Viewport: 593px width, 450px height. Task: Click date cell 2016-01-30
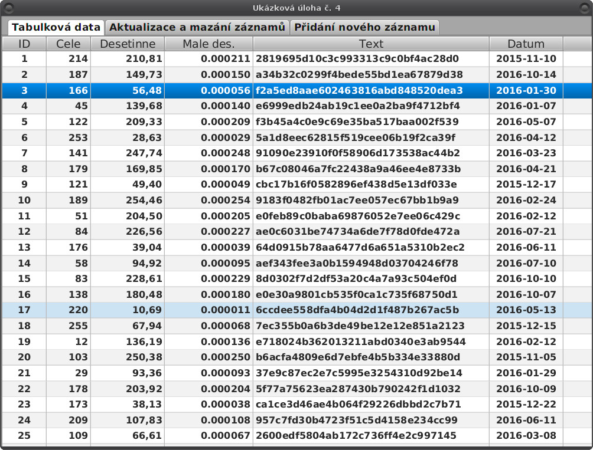pos(526,90)
